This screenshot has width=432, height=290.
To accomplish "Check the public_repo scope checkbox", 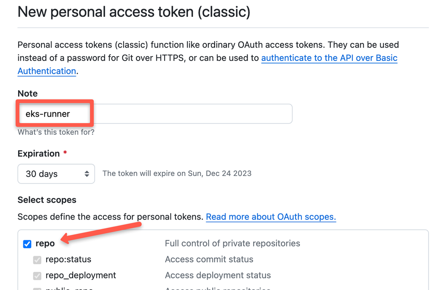I will (37, 289).
